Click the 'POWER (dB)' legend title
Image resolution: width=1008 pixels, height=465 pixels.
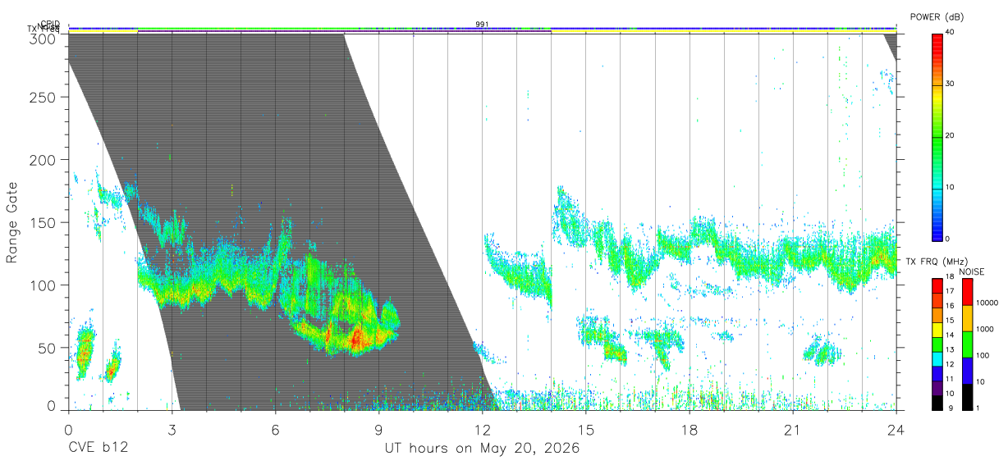click(937, 17)
